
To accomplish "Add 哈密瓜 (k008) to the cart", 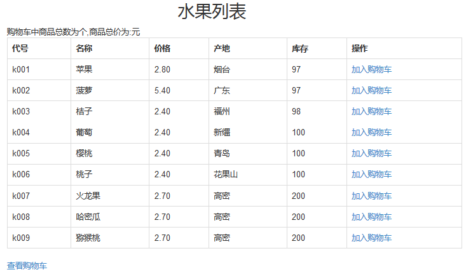I will pos(371,217).
